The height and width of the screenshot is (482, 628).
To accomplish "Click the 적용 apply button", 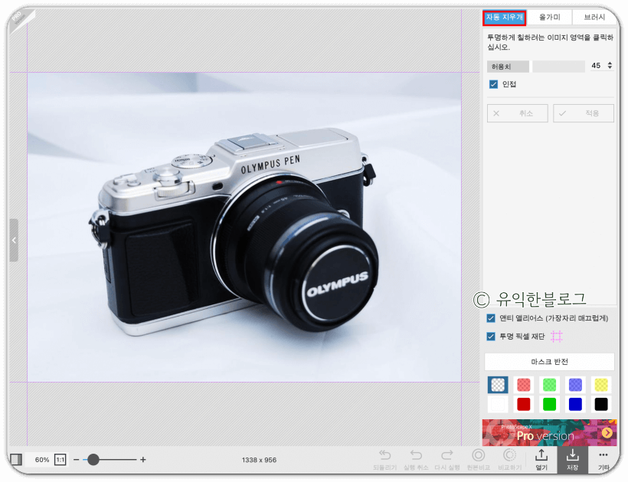I will tap(583, 113).
